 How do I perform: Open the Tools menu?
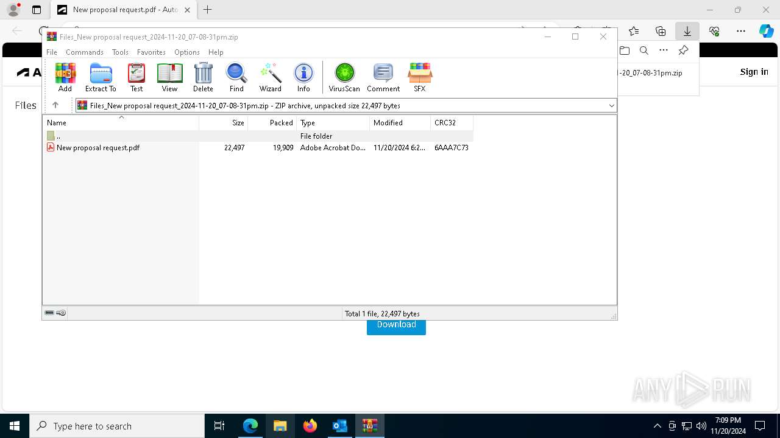coord(120,52)
